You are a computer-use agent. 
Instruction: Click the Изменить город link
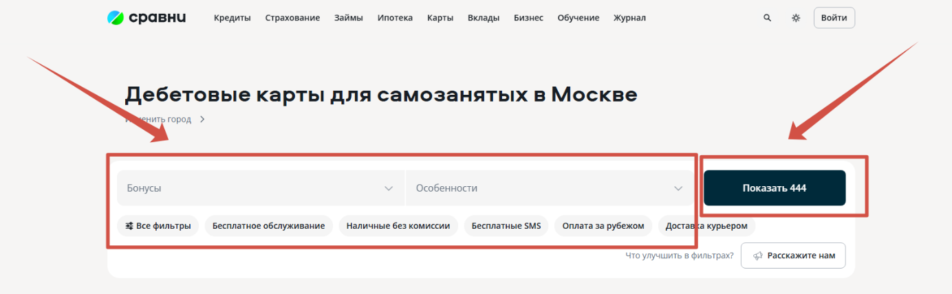[160, 120]
